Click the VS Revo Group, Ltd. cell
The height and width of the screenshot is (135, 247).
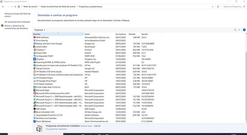(93, 112)
